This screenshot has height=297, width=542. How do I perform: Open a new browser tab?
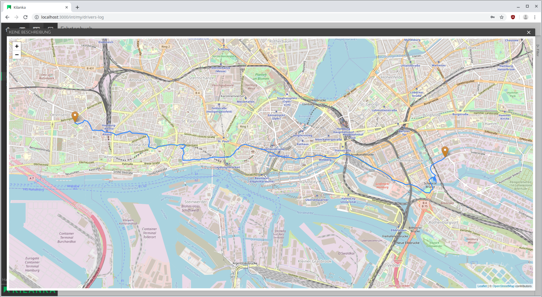[x=77, y=7]
